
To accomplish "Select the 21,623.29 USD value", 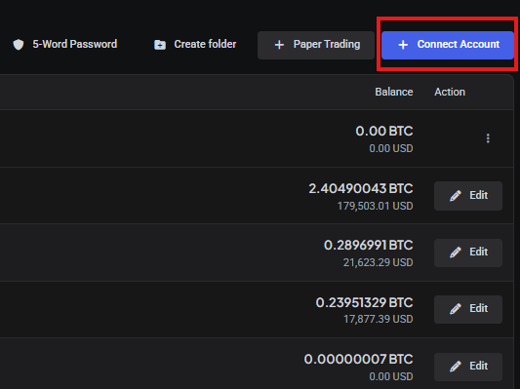I will 379,262.
